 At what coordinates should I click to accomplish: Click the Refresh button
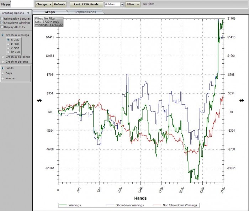click(x=59, y=4)
